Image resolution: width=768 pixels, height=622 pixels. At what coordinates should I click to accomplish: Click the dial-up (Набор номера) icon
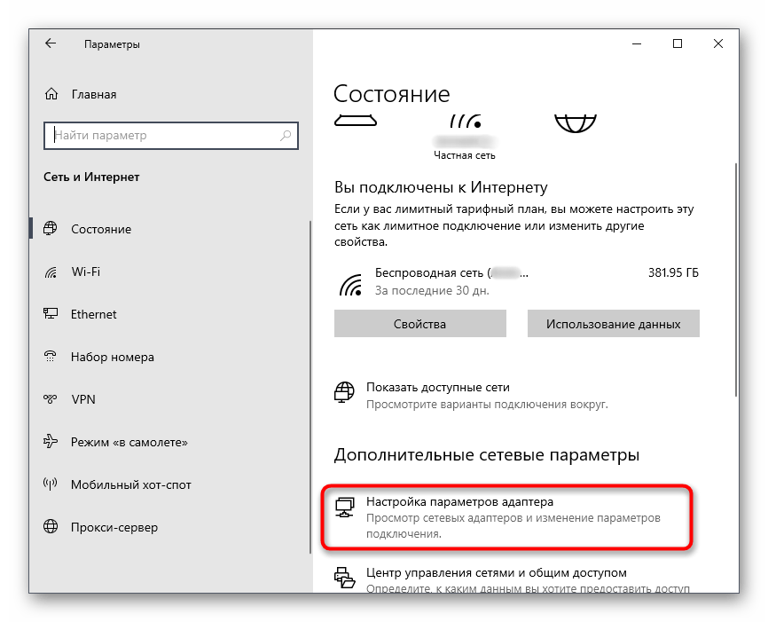[51, 357]
